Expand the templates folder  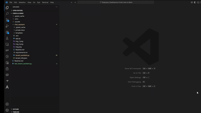tap(19, 33)
